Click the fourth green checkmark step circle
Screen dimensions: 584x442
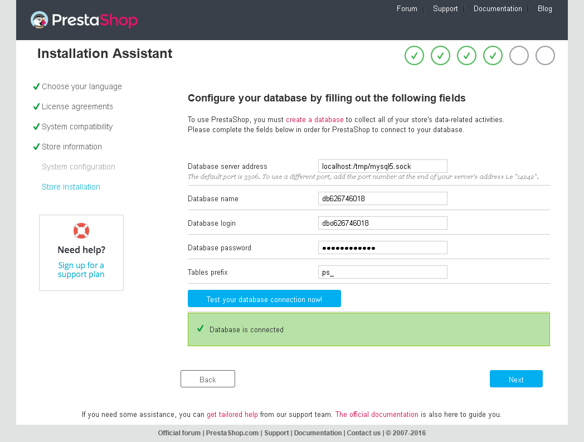click(x=493, y=56)
